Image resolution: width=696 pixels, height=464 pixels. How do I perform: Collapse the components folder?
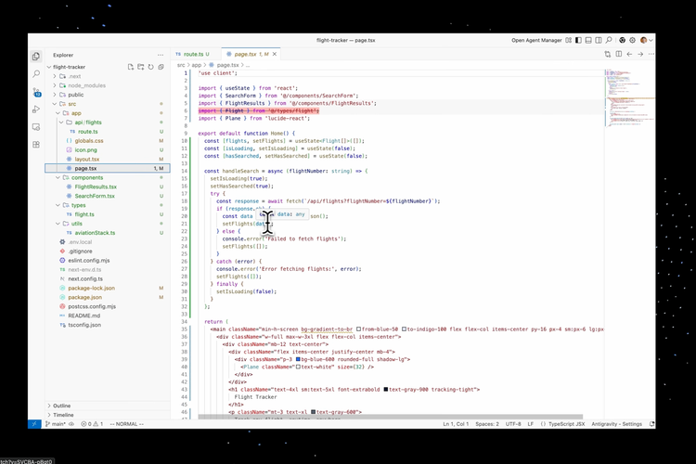tap(86, 177)
